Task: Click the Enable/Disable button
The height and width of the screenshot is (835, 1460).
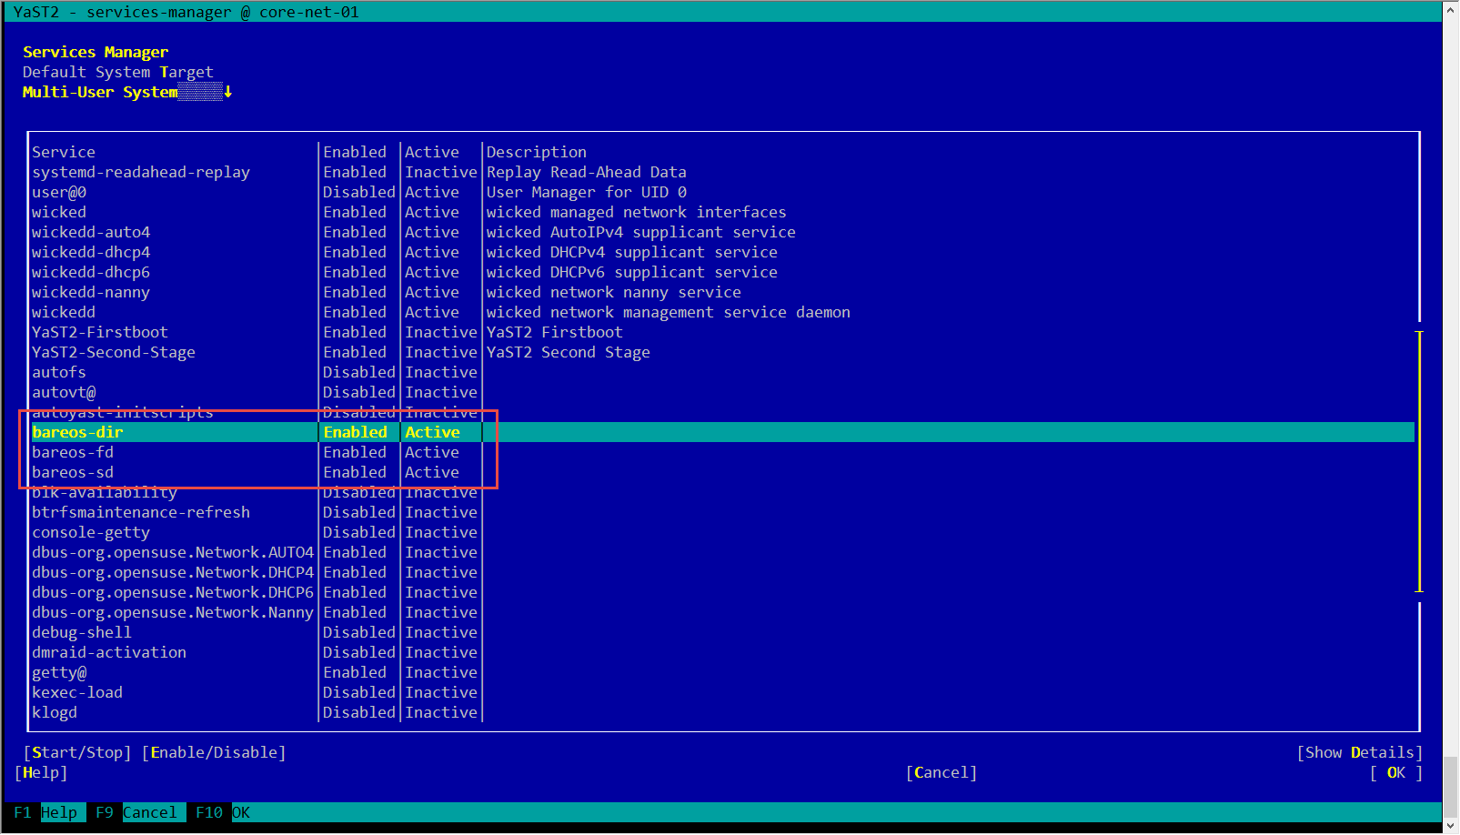Action: pyautogui.click(x=214, y=752)
